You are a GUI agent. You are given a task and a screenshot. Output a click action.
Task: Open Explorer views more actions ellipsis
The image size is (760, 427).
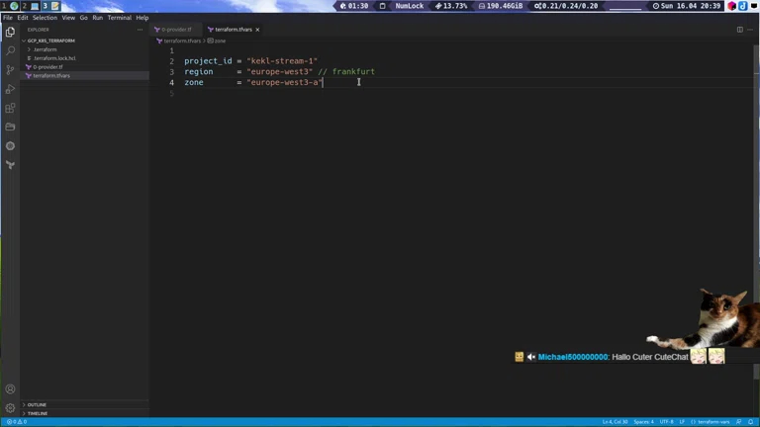point(140,30)
